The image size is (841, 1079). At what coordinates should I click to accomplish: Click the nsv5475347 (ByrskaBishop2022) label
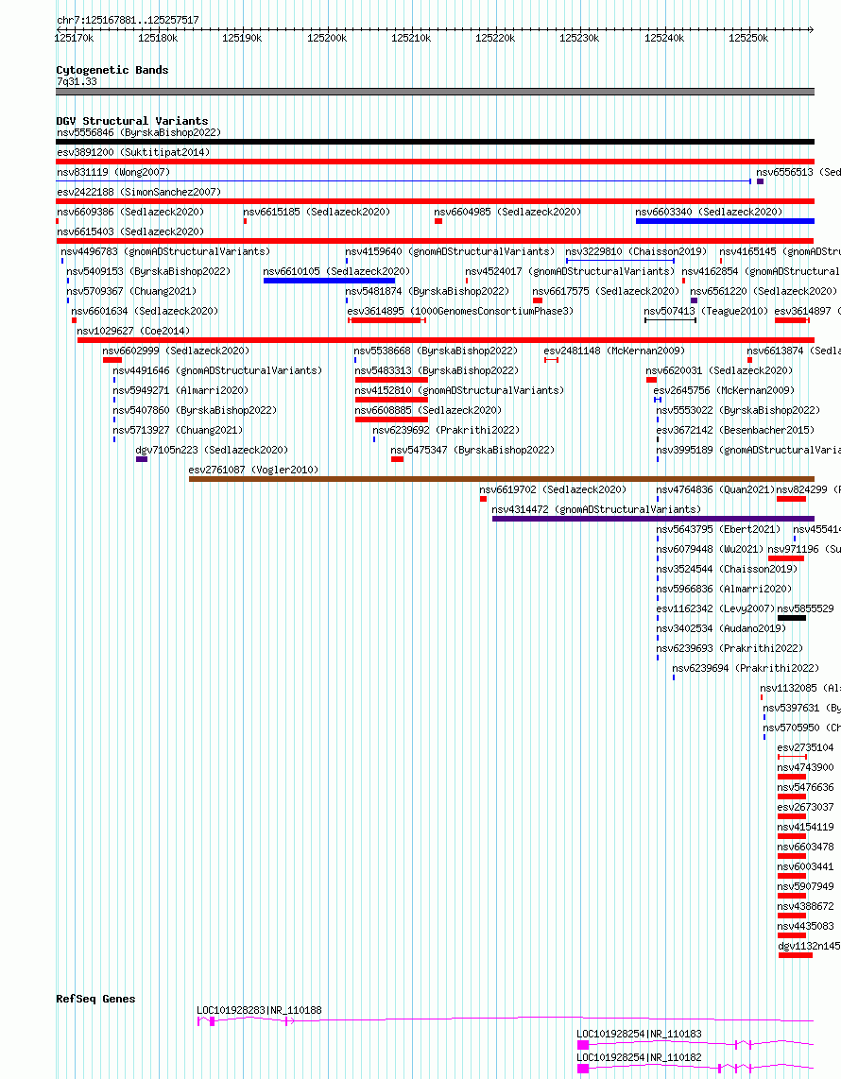(x=472, y=450)
